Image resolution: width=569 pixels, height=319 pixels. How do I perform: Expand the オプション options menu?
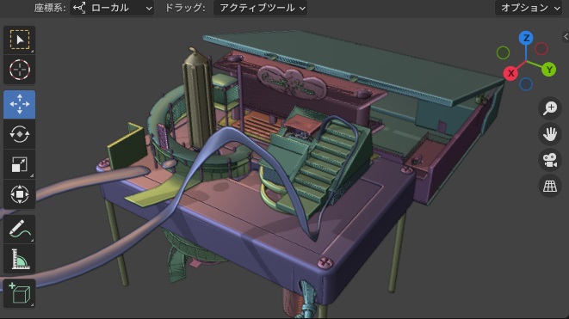point(529,8)
